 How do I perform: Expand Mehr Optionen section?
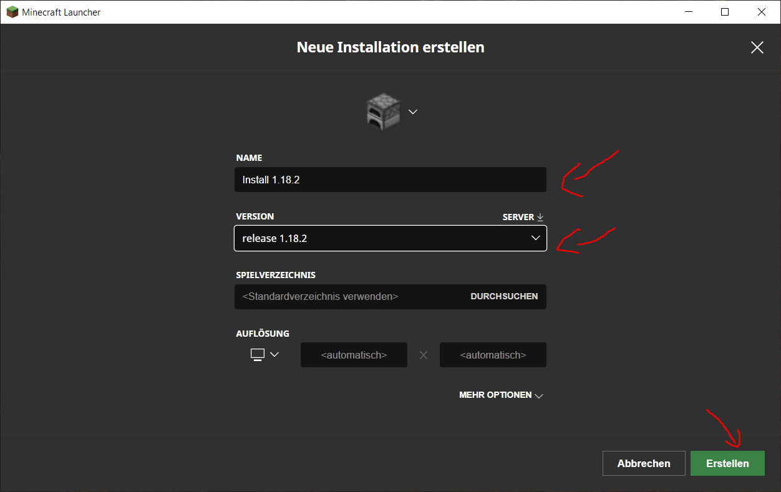click(501, 395)
